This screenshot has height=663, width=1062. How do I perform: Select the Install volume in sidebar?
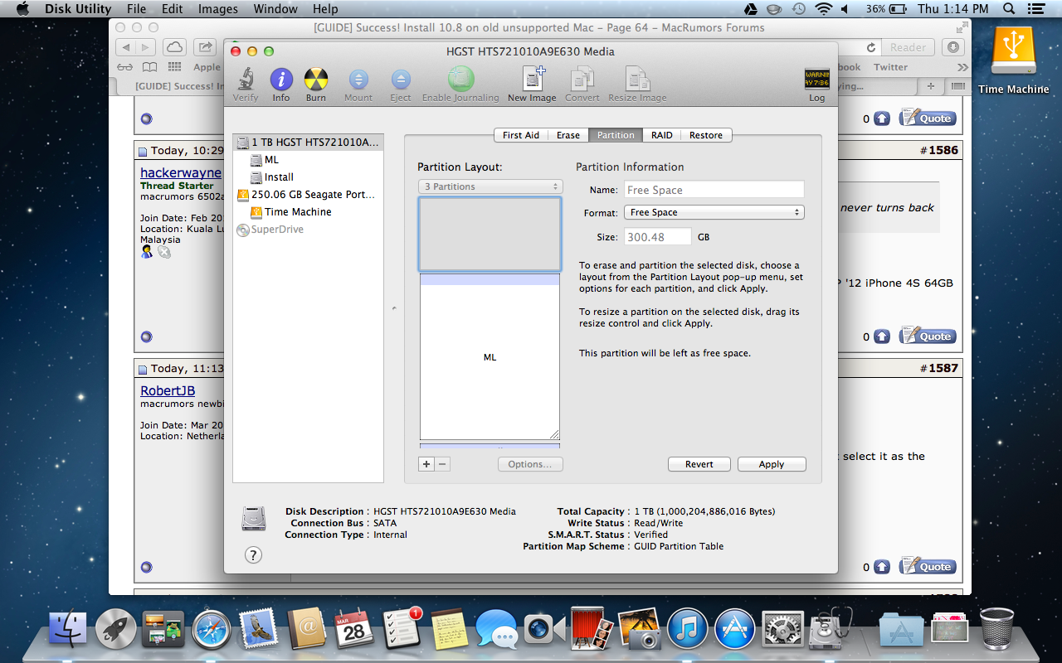pos(308,177)
